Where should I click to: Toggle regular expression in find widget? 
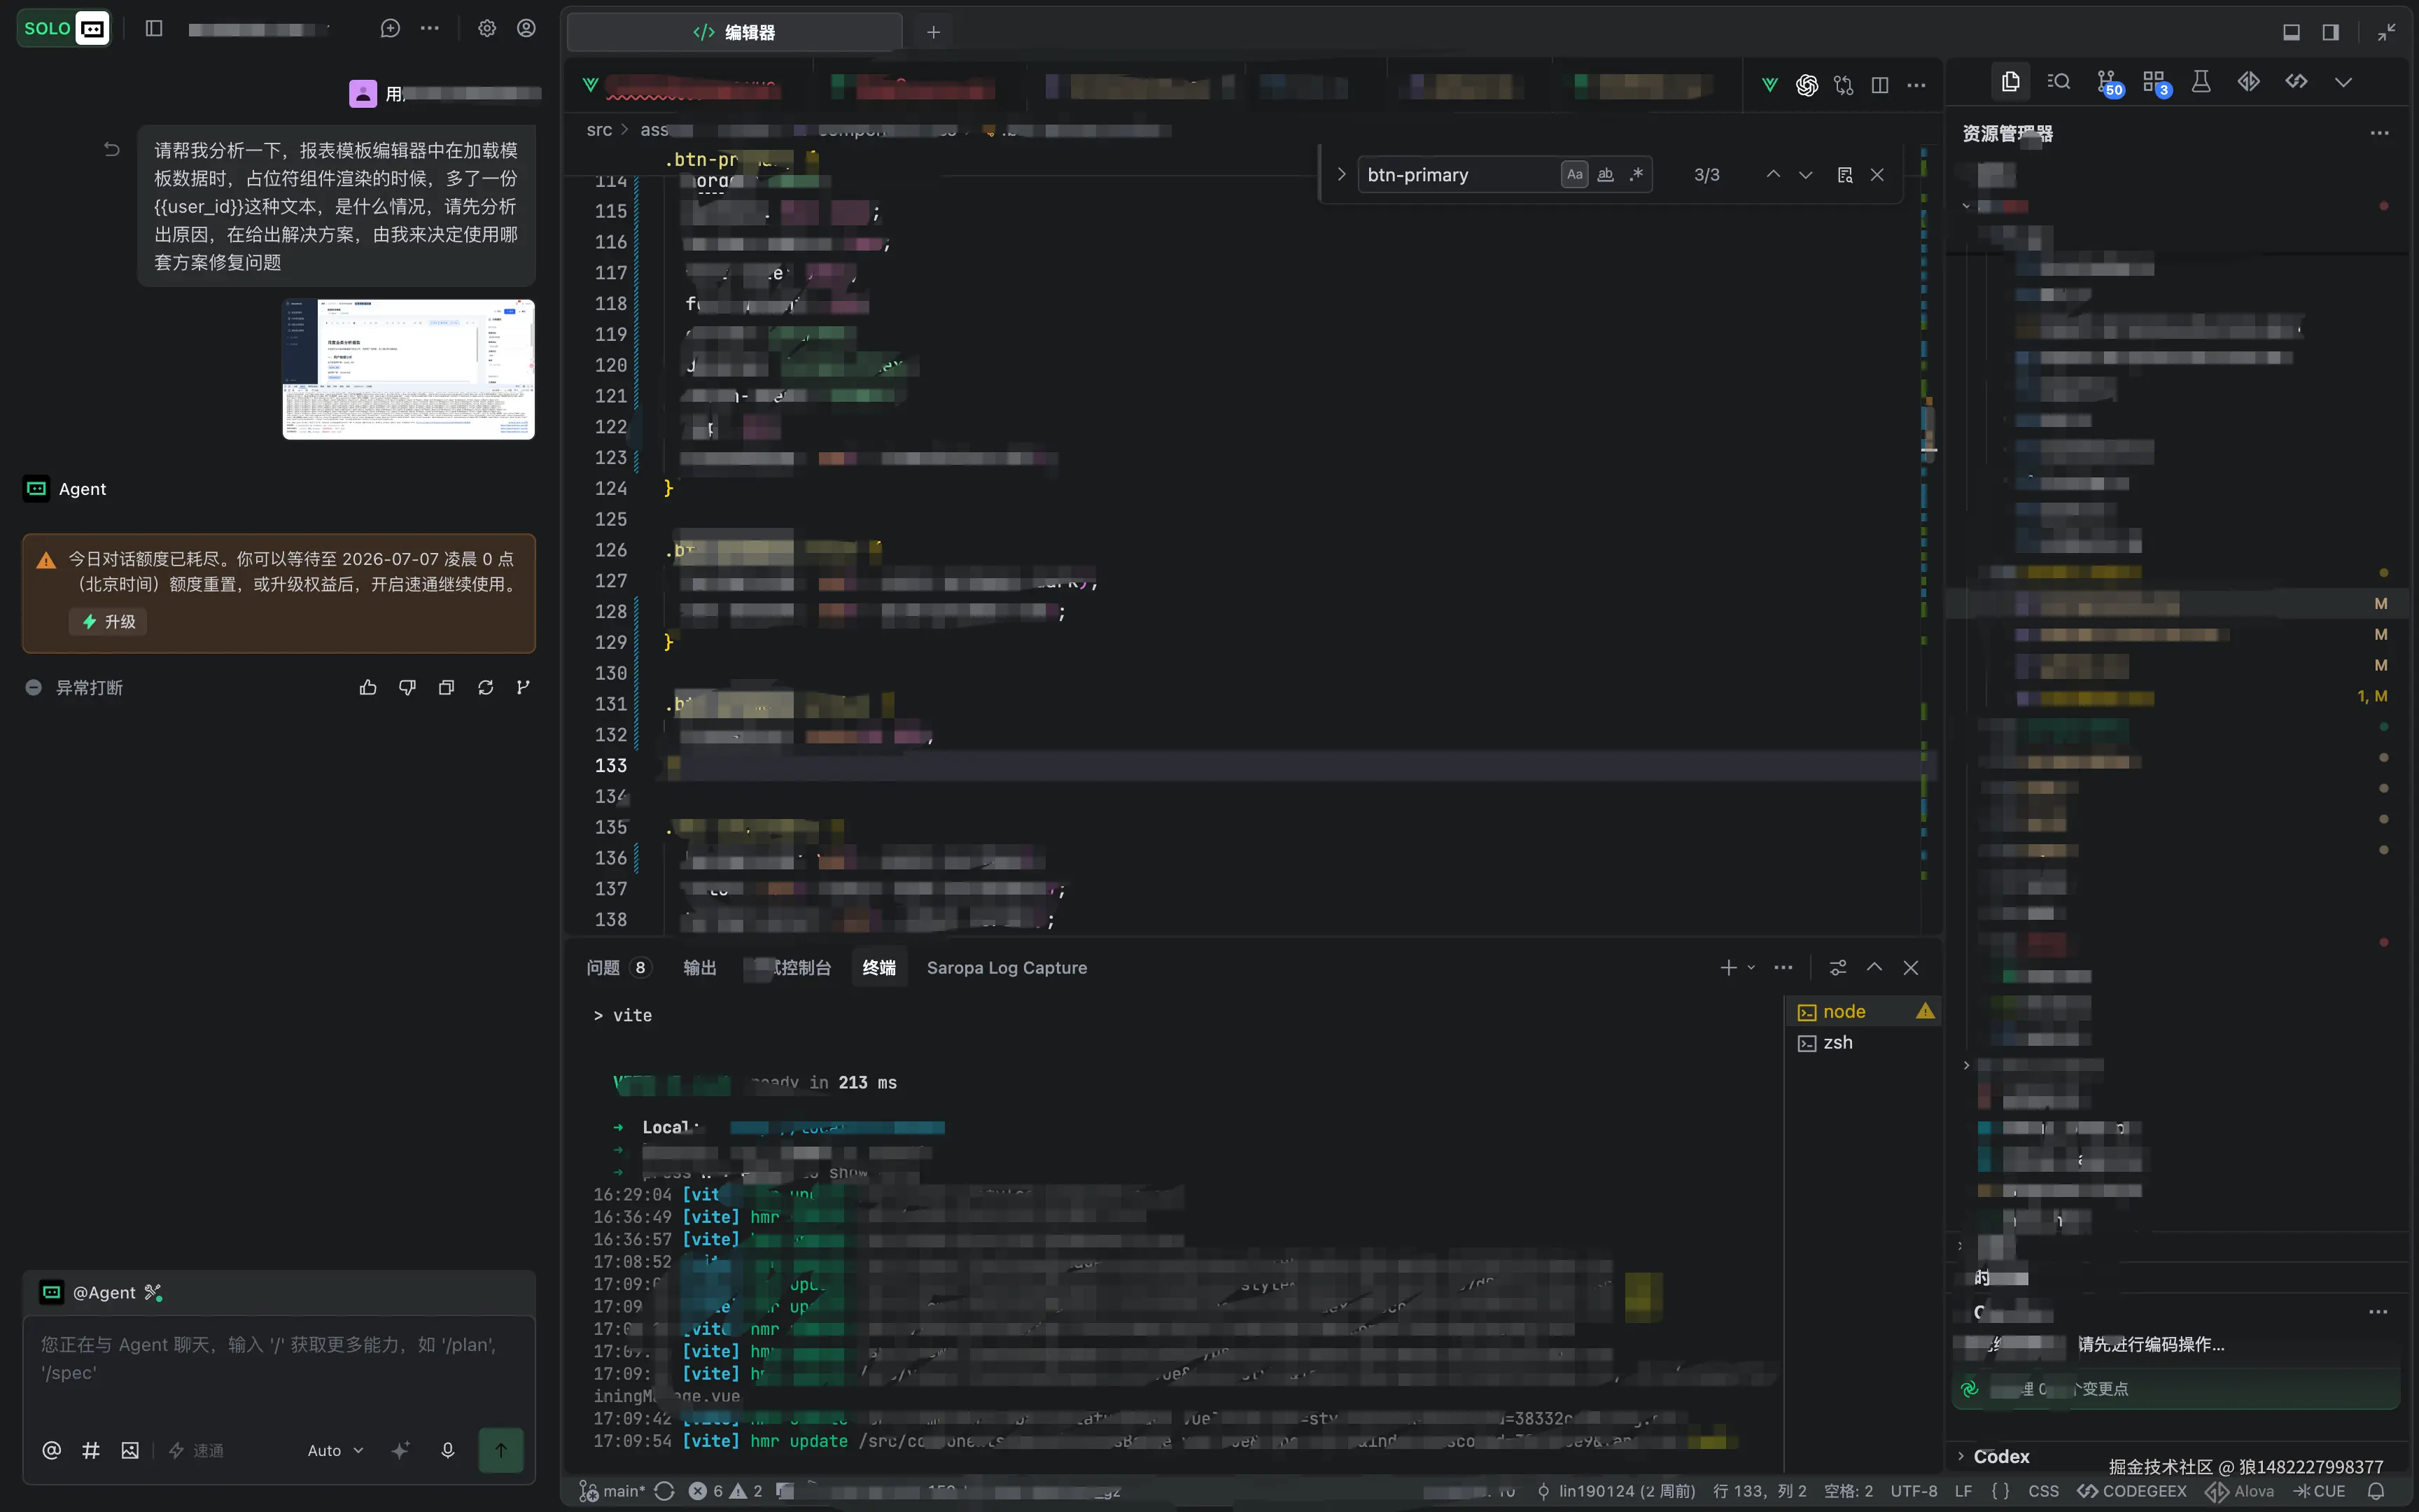click(x=1636, y=174)
